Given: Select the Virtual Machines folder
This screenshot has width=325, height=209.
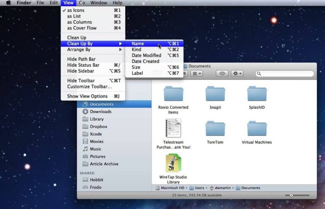Looking at the screenshot, I should (257, 129).
